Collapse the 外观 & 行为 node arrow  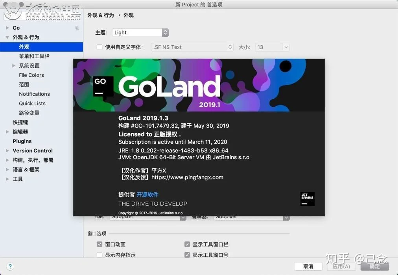coord(7,37)
